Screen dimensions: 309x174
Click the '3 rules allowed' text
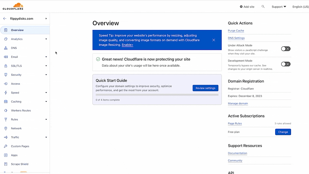point(283,123)
